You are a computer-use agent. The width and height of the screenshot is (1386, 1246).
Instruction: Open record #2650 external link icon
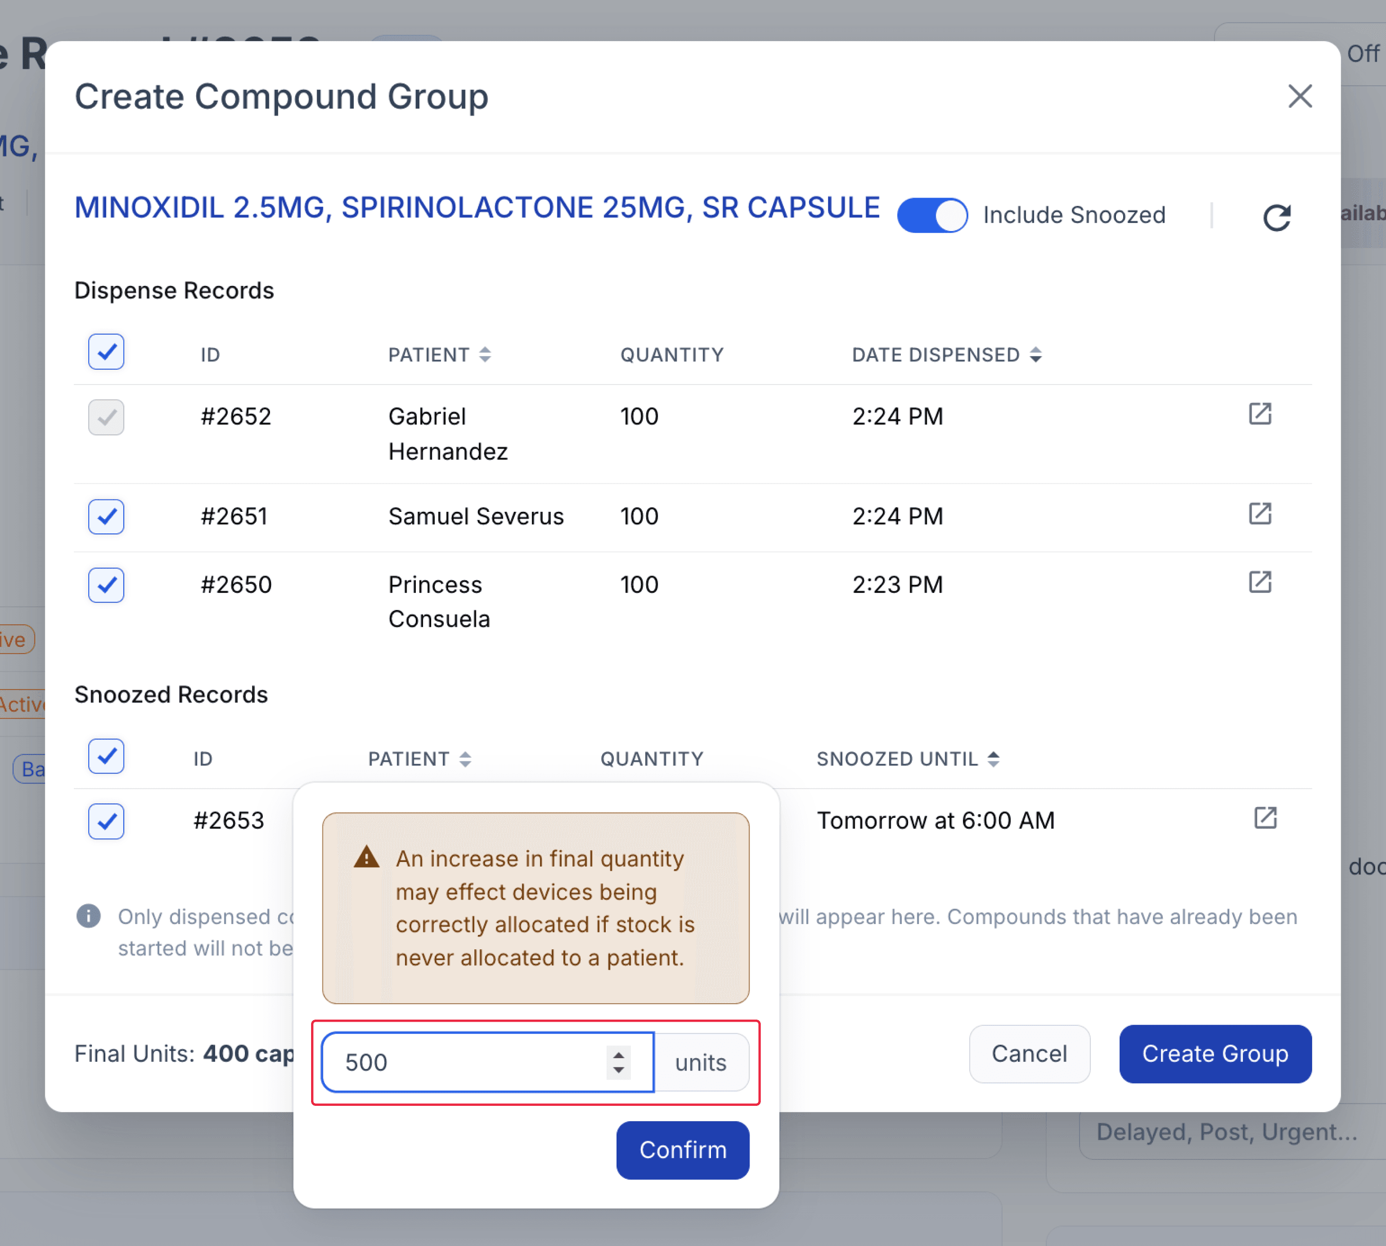[x=1259, y=582]
